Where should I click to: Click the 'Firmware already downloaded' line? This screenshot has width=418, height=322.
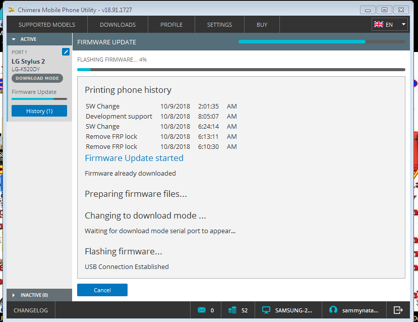coord(130,174)
